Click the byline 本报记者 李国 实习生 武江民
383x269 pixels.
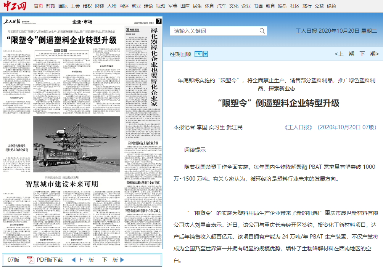208,127
